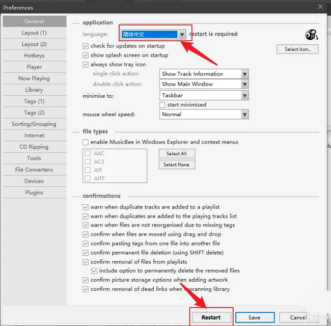The height and width of the screenshot is (326, 331).
Task: Enable the start minimised checkbox
Action: point(162,105)
